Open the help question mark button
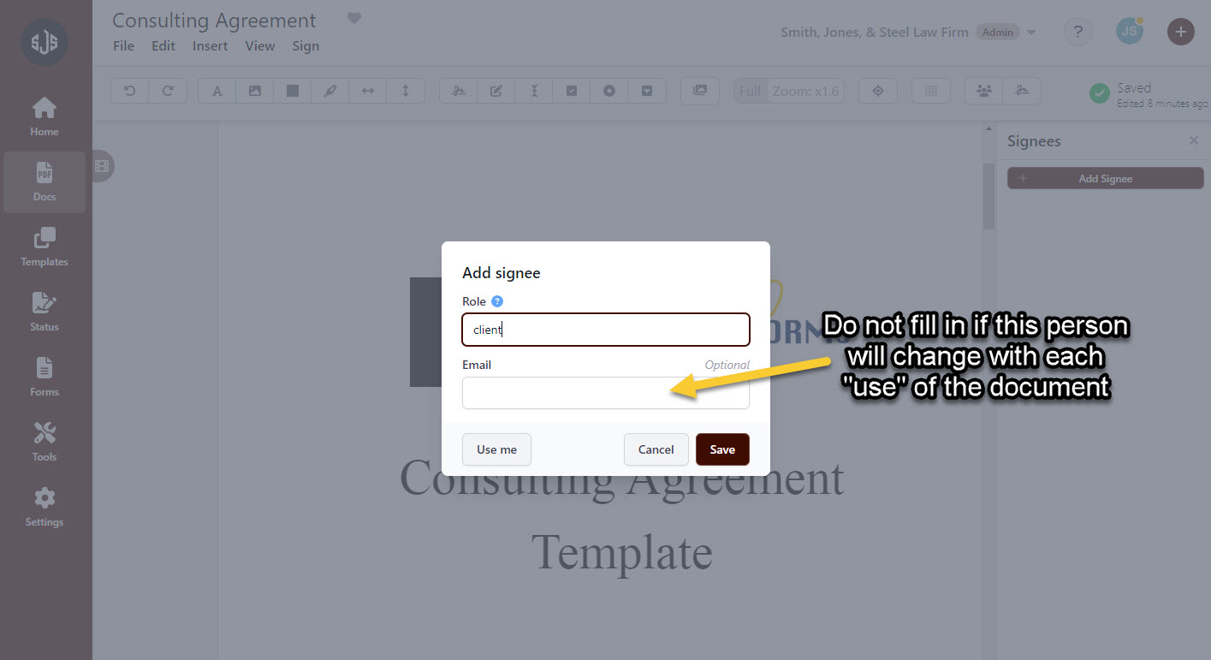The width and height of the screenshot is (1211, 660). (1077, 32)
